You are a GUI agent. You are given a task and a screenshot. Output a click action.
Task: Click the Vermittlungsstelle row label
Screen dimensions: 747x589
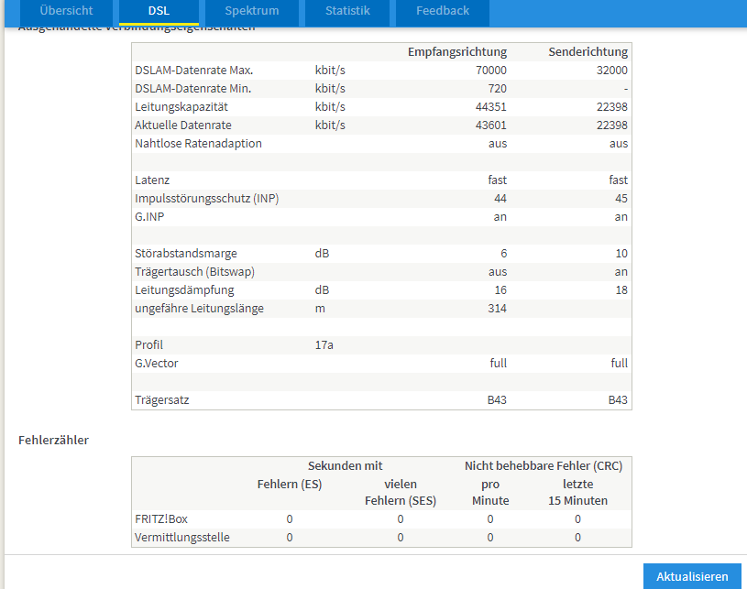click(182, 538)
